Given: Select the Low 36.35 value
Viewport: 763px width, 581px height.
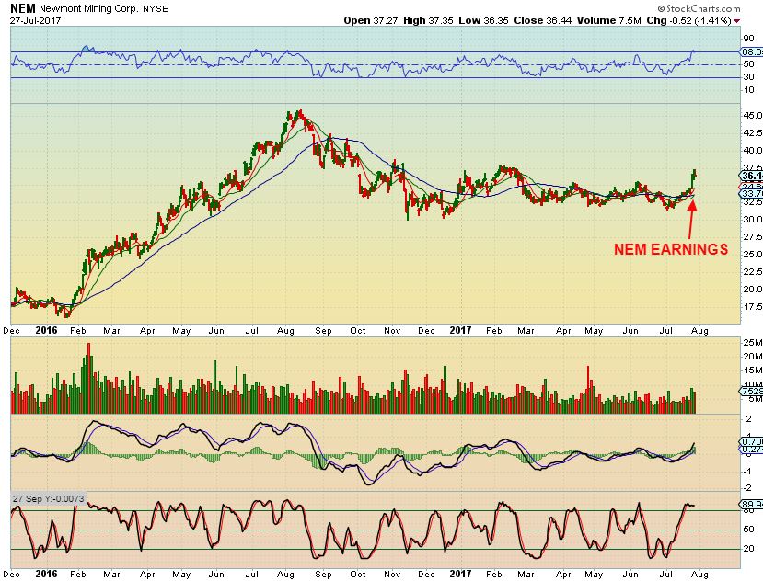Looking at the screenshot, I should pyautogui.click(x=484, y=20).
